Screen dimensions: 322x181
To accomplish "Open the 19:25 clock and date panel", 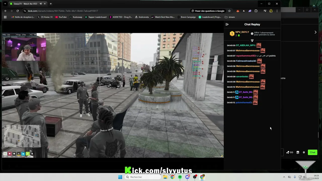I will 314,177.
